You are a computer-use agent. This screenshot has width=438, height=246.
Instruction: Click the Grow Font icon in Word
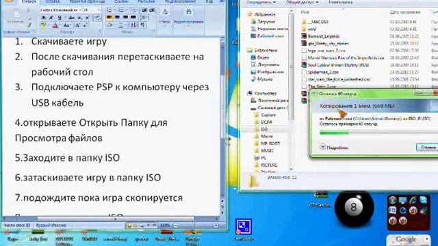(x=77, y=25)
